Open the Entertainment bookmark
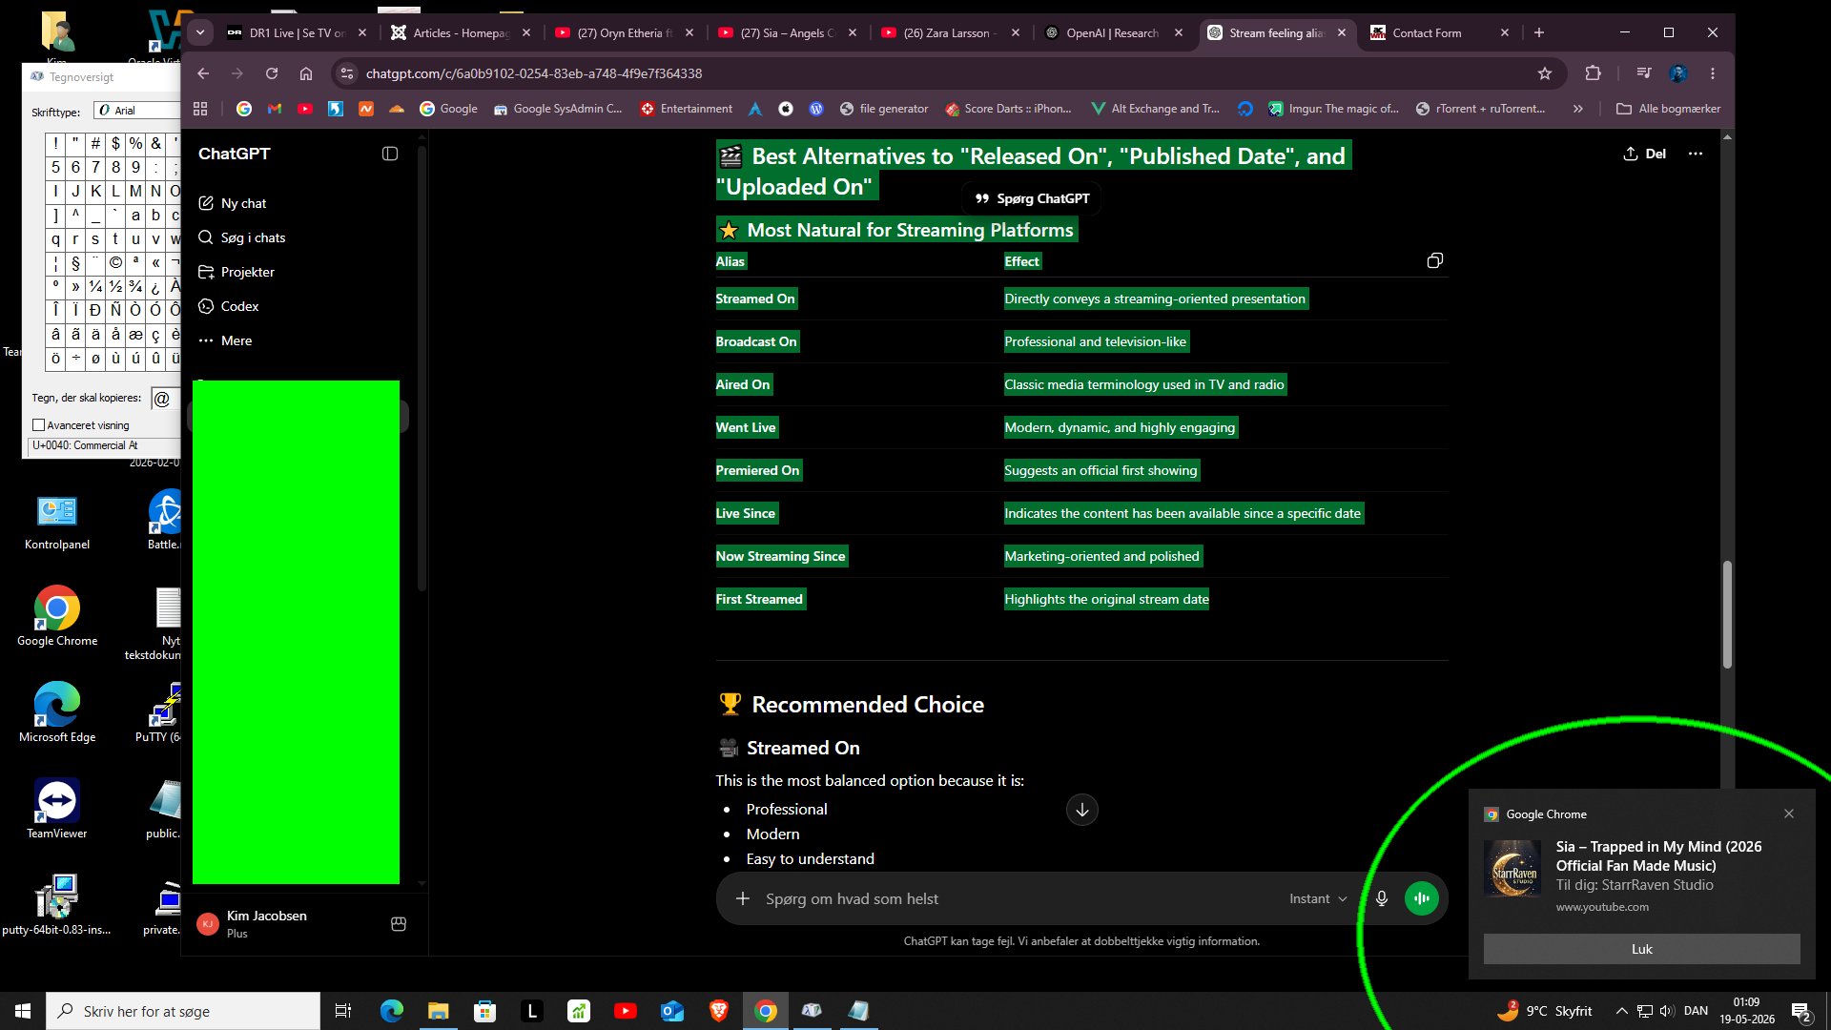Viewport: 1831px width, 1030px height. 687,109
